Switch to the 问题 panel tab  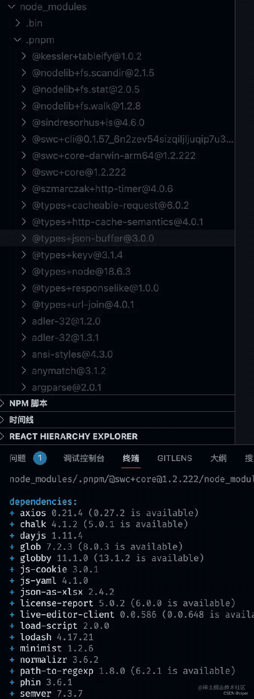[18, 458]
